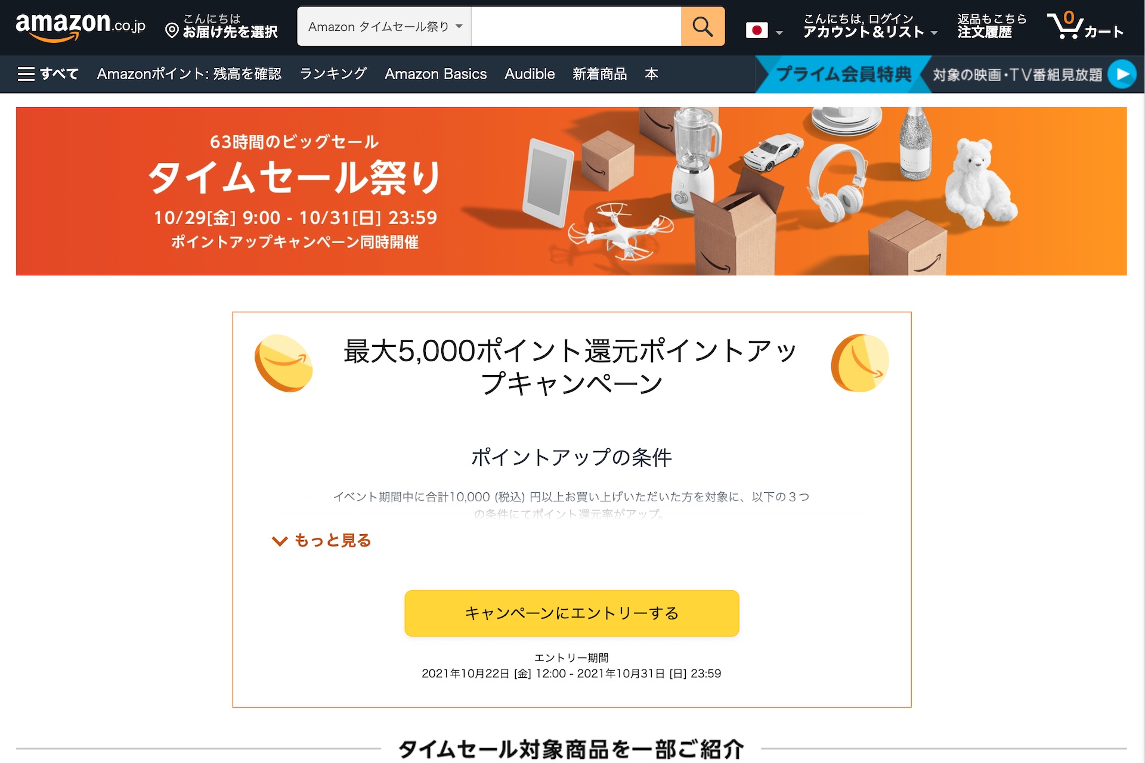Click into the search text field
Viewport: 1145px width, 763px height.
[x=576, y=26]
